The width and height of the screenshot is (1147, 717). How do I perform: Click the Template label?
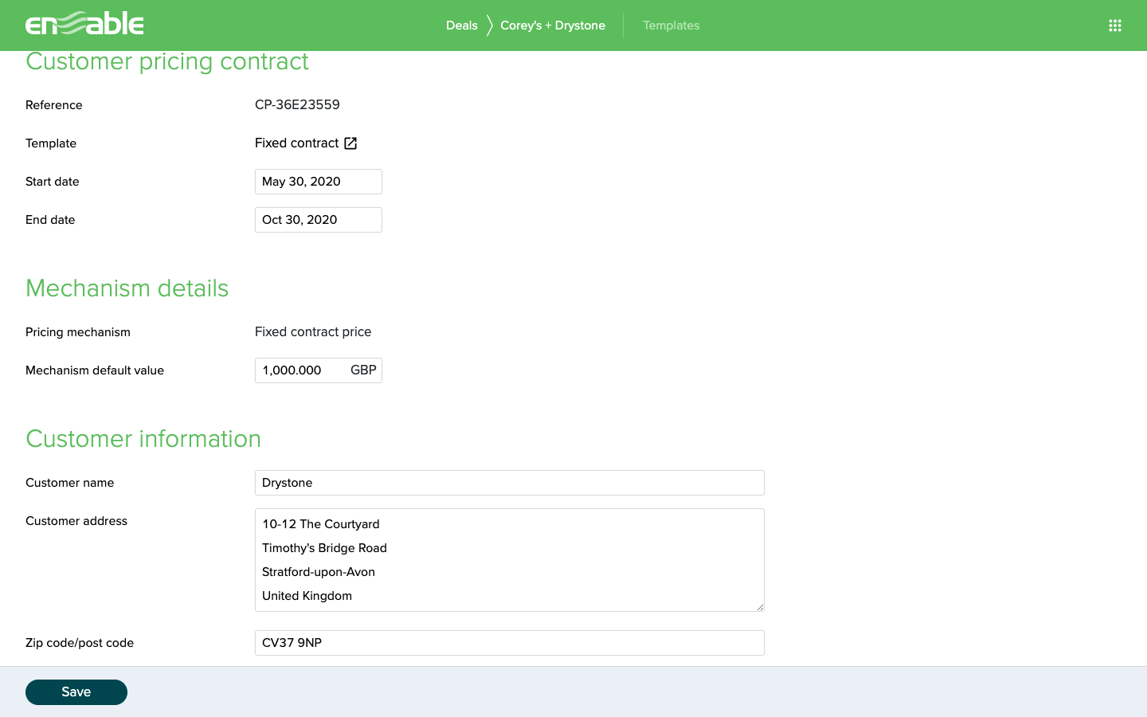point(51,143)
